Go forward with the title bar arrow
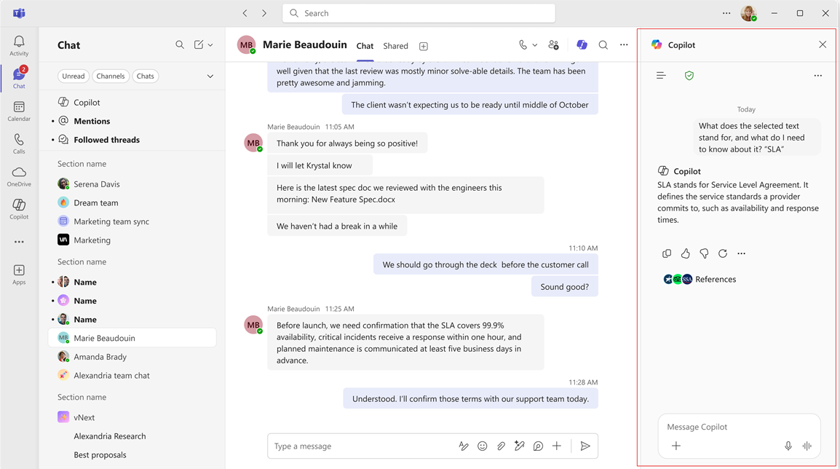Viewport: 840px width, 469px height. 264,13
